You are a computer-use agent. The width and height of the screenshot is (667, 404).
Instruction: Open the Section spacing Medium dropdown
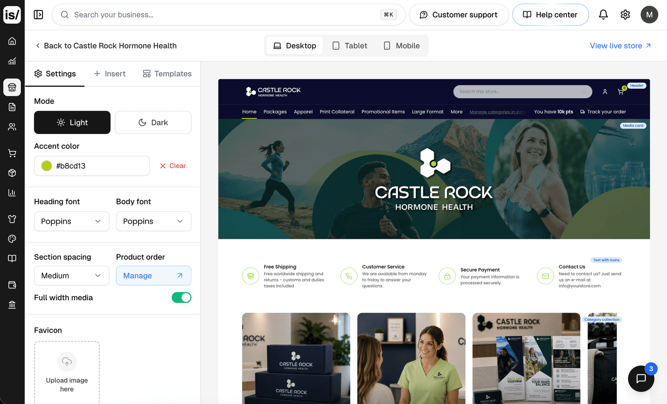click(x=72, y=276)
